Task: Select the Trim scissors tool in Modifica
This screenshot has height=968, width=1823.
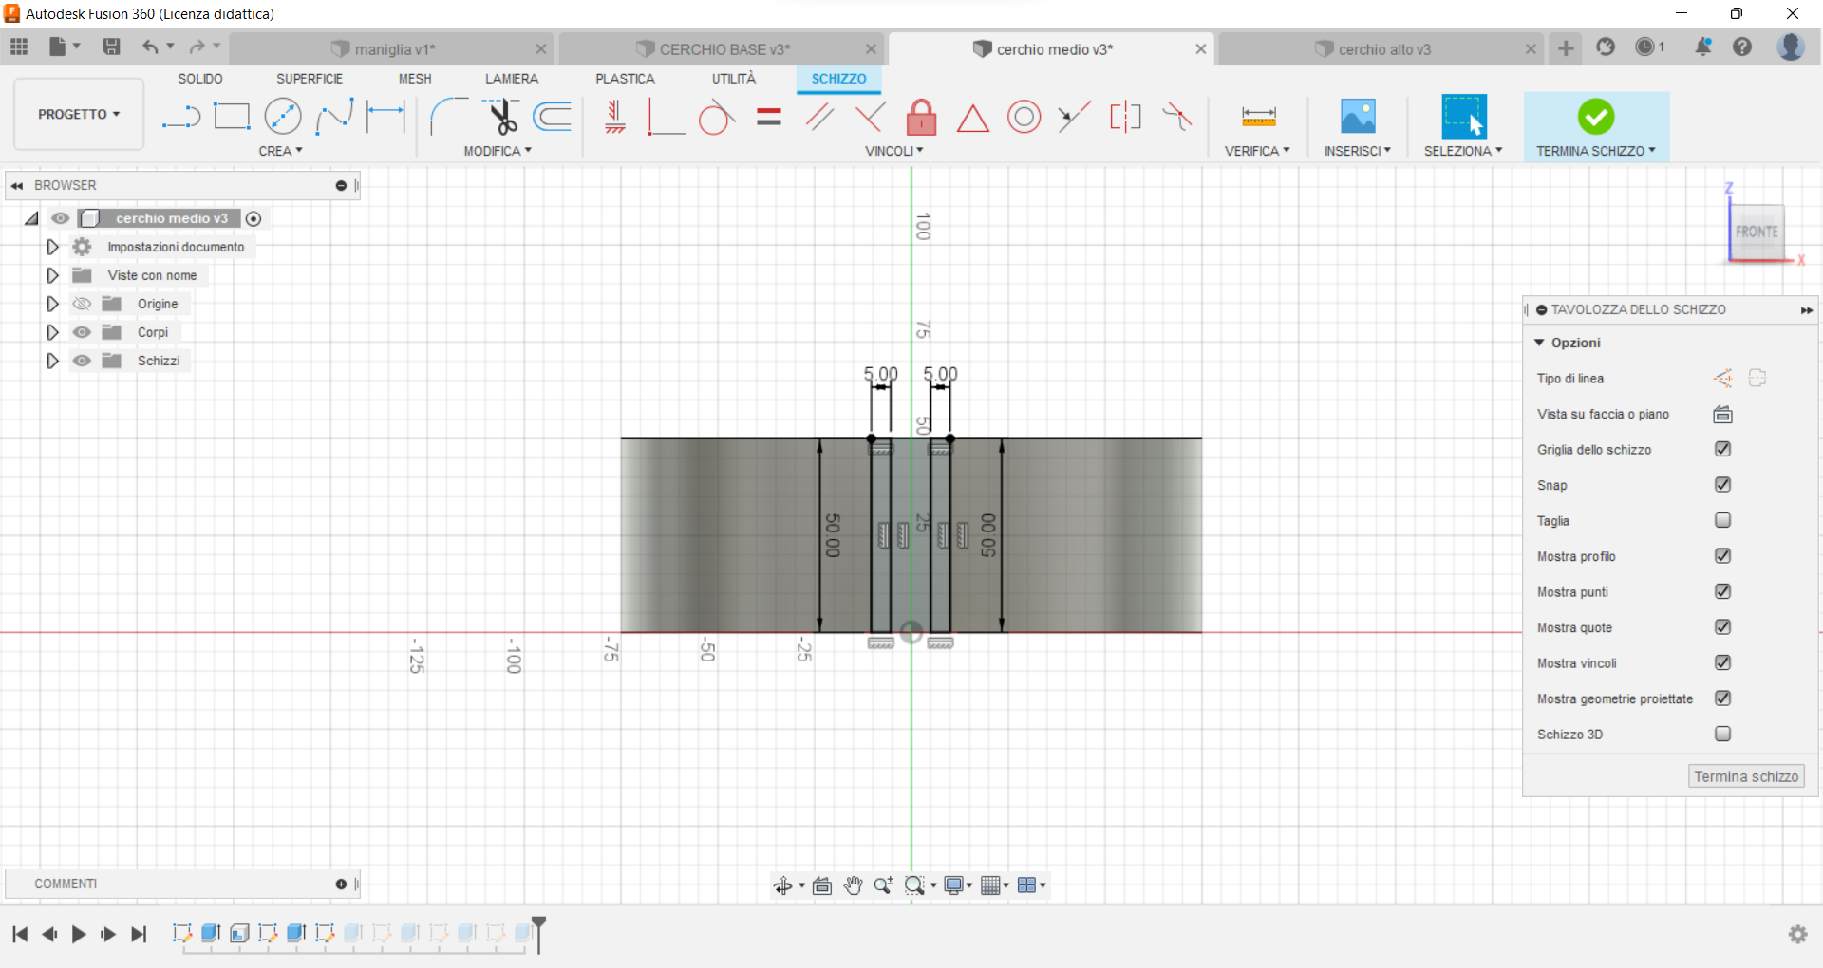Action: point(502,116)
